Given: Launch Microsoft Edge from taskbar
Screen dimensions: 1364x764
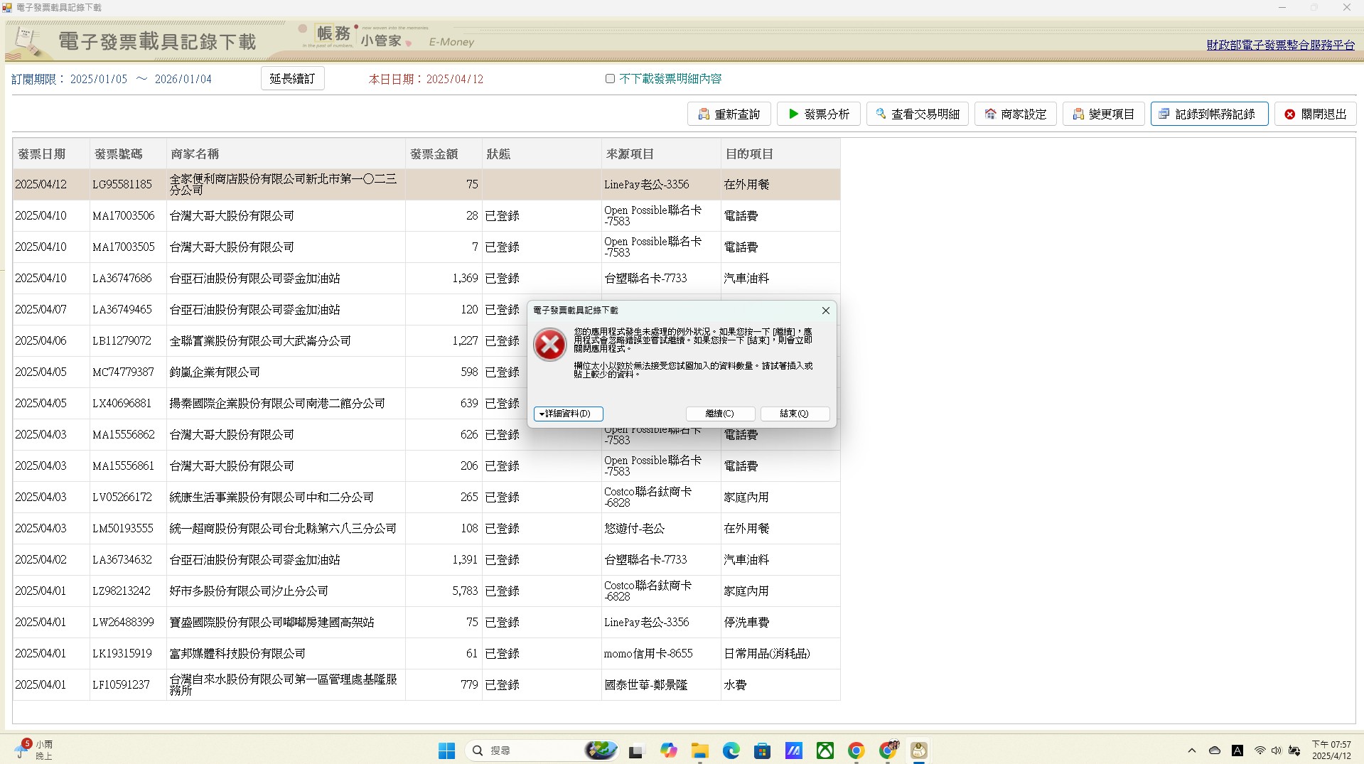Looking at the screenshot, I should pos(731,750).
